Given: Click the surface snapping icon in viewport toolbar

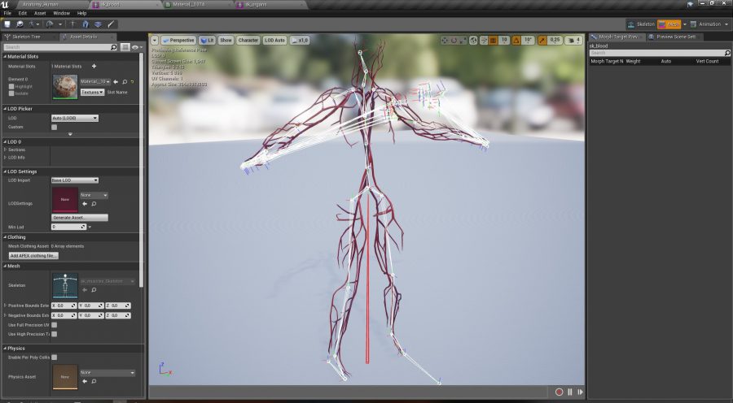Looking at the screenshot, I should [x=483, y=41].
